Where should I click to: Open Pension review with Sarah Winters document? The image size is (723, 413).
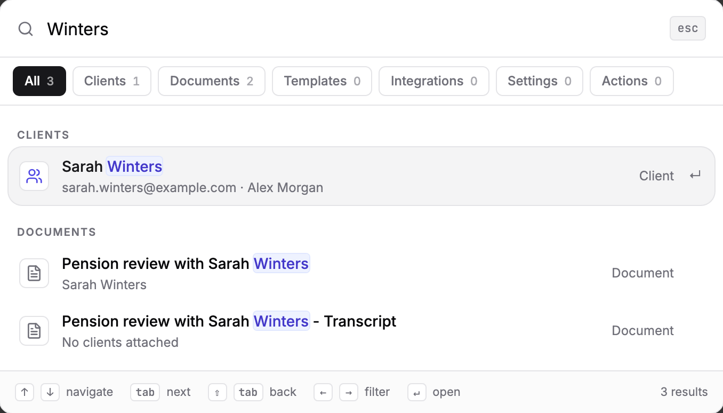pyautogui.click(x=361, y=273)
